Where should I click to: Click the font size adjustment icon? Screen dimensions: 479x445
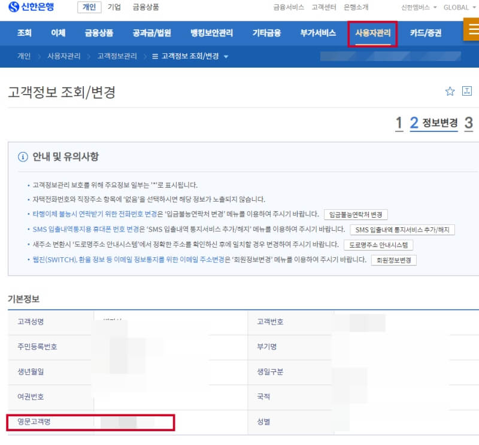(x=466, y=91)
